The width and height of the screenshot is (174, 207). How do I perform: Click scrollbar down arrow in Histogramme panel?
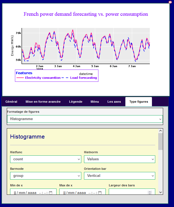pyautogui.click(x=160, y=192)
